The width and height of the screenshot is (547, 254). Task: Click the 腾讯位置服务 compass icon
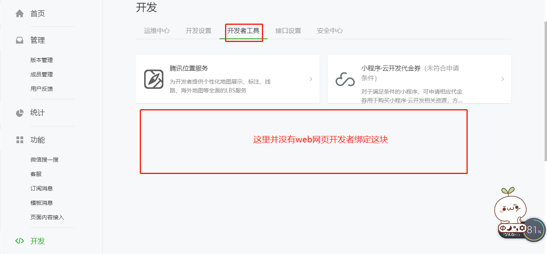(154, 79)
